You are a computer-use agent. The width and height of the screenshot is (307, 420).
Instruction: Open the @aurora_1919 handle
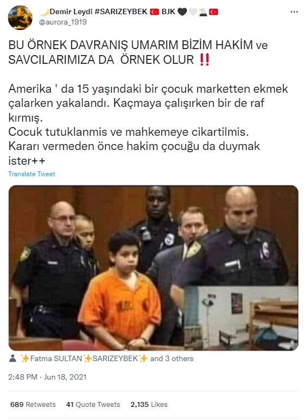63,22
